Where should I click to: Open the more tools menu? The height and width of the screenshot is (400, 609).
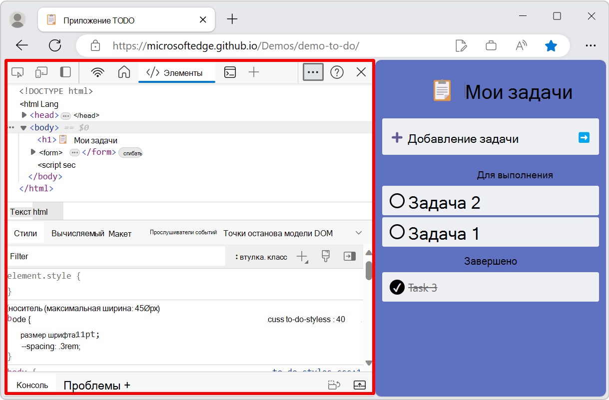[x=313, y=72]
